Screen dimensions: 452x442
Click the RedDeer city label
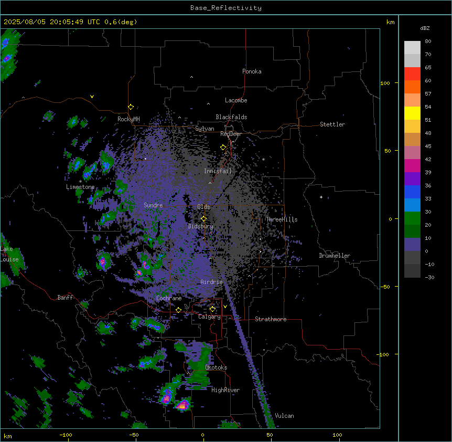[x=231, y=134]
